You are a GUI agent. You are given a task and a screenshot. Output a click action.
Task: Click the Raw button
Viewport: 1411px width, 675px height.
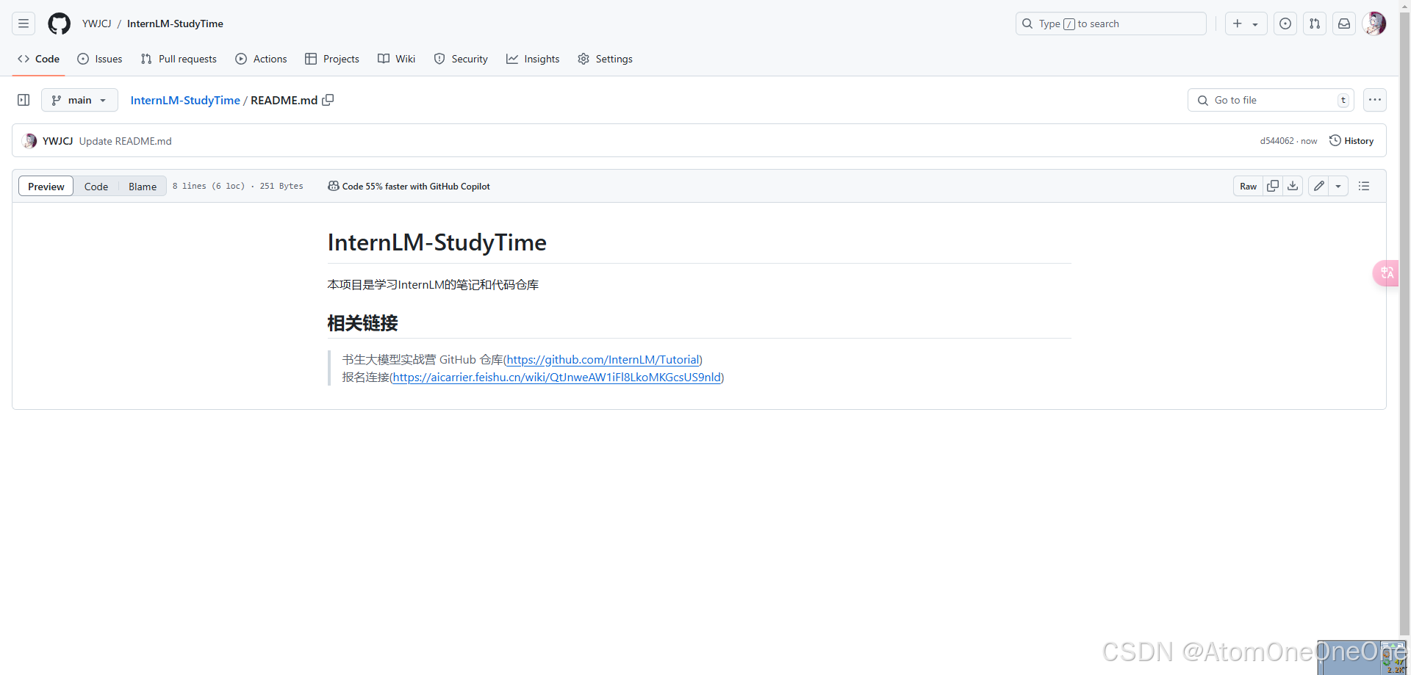pos(1248,186)
